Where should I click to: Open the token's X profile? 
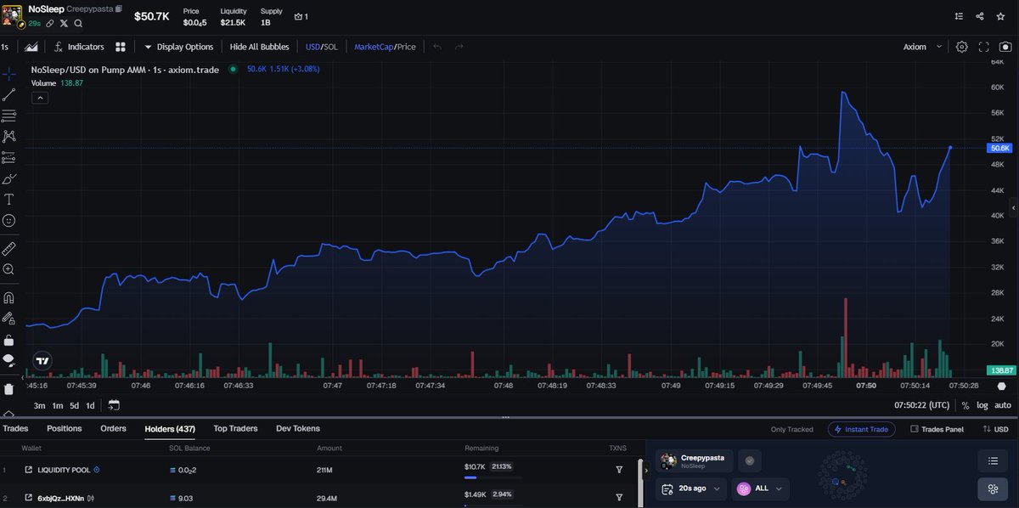[x=64, y=23]
